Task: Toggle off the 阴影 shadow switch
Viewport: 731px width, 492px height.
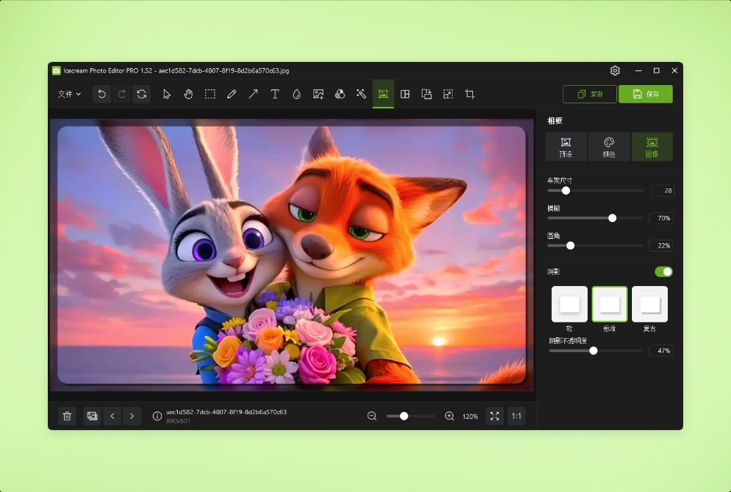Action: pos(663,271)
